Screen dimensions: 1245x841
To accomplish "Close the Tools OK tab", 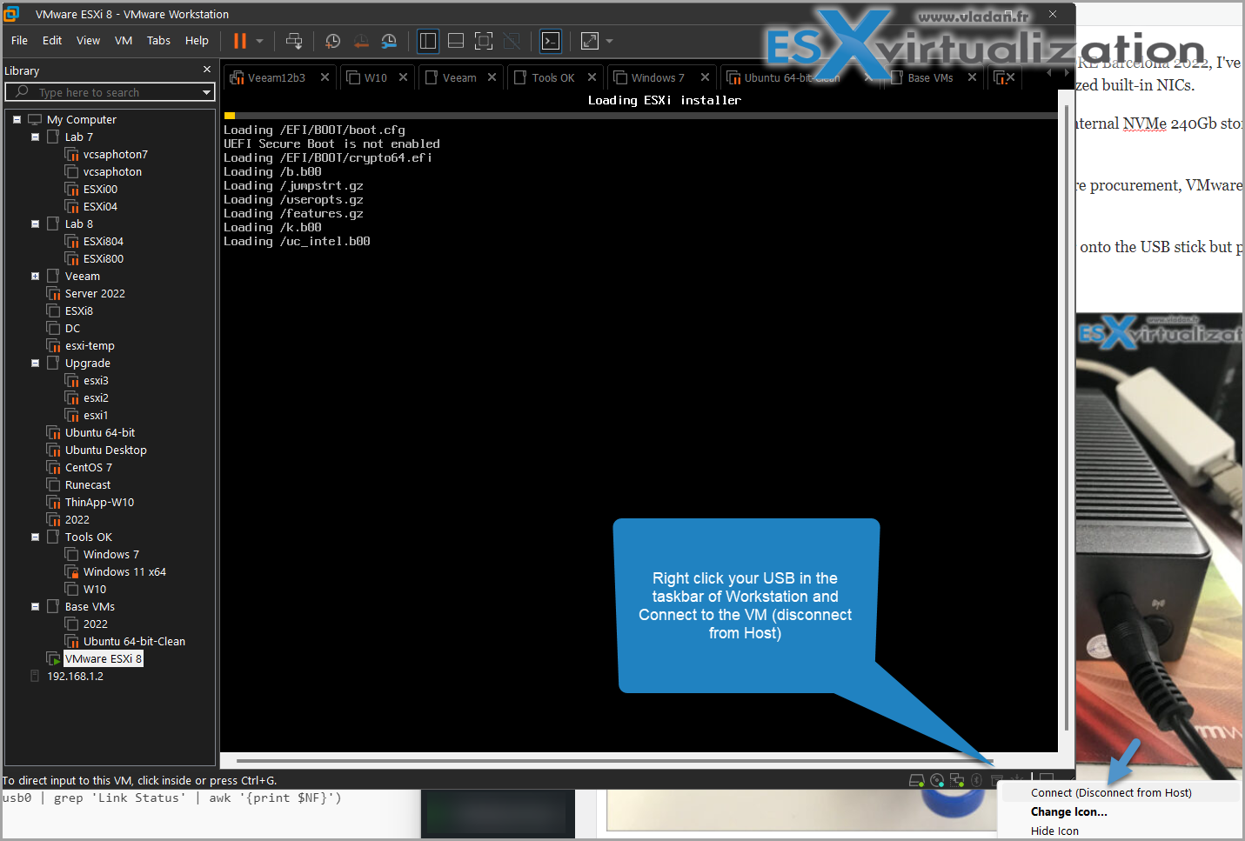I will pos(592,77).
